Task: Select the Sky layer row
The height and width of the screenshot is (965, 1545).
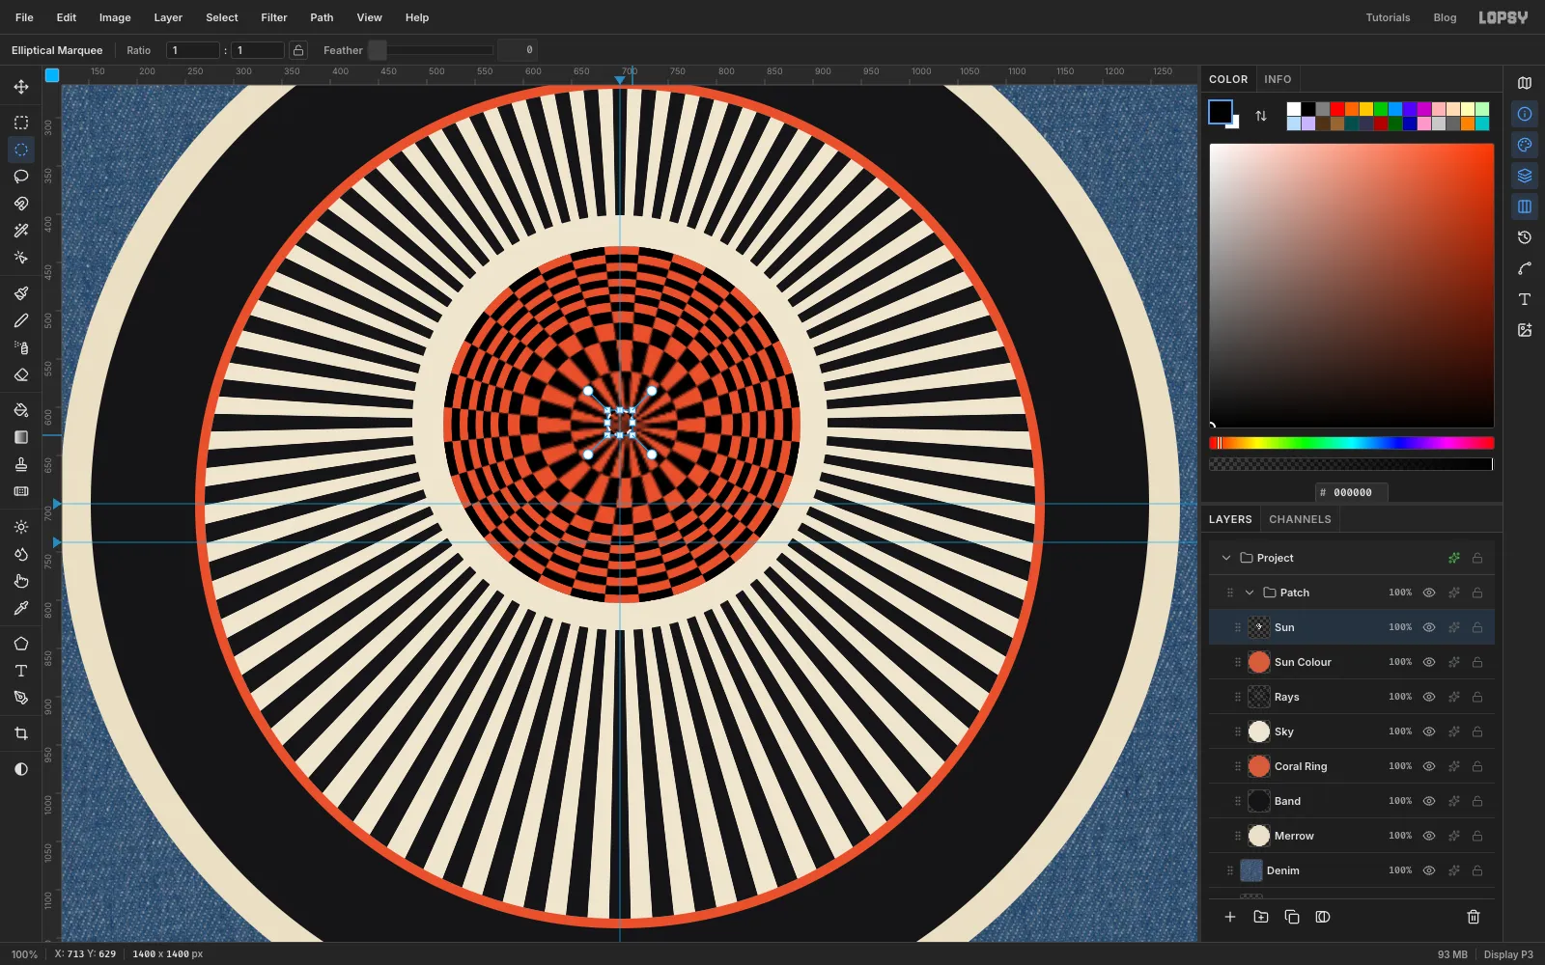Action: (x=1352, y=731)
